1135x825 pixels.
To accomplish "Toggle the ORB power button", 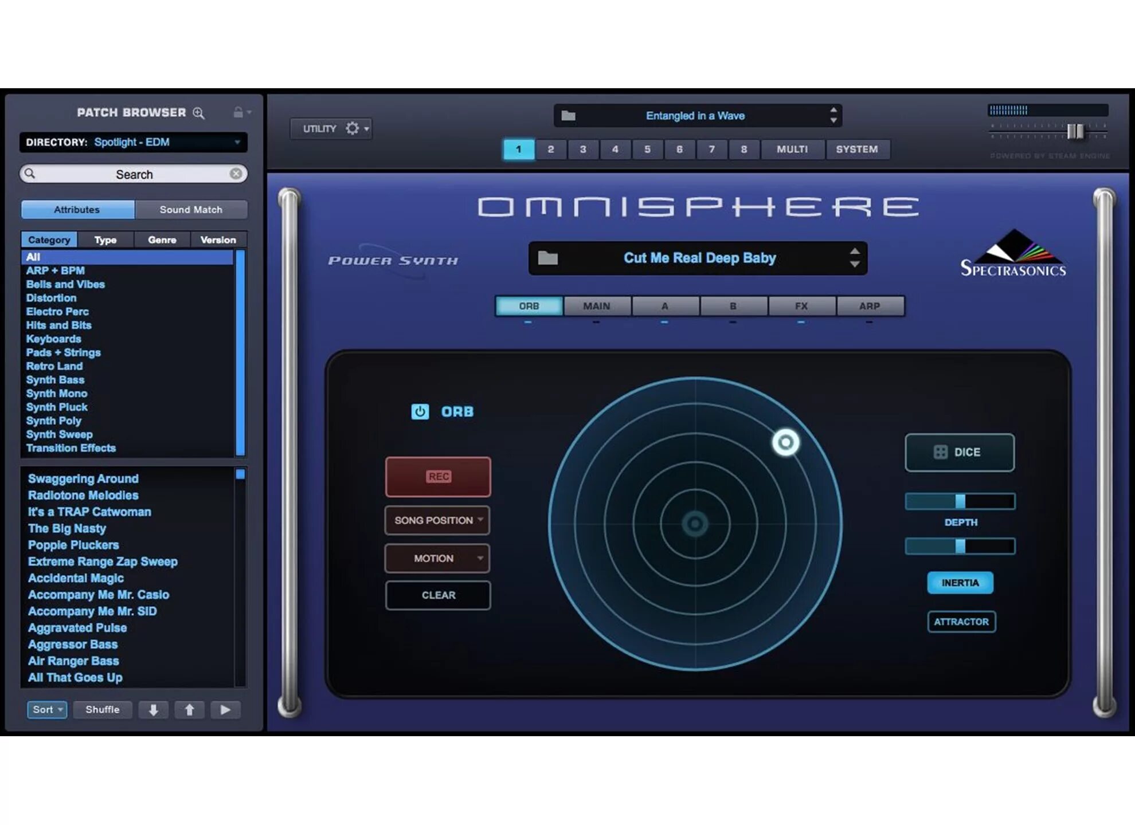I will point(420,411).
